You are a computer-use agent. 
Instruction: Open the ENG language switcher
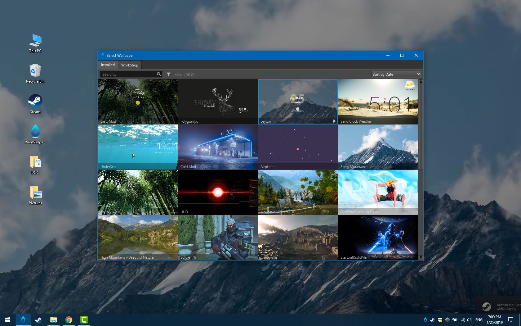coord(479,320)
